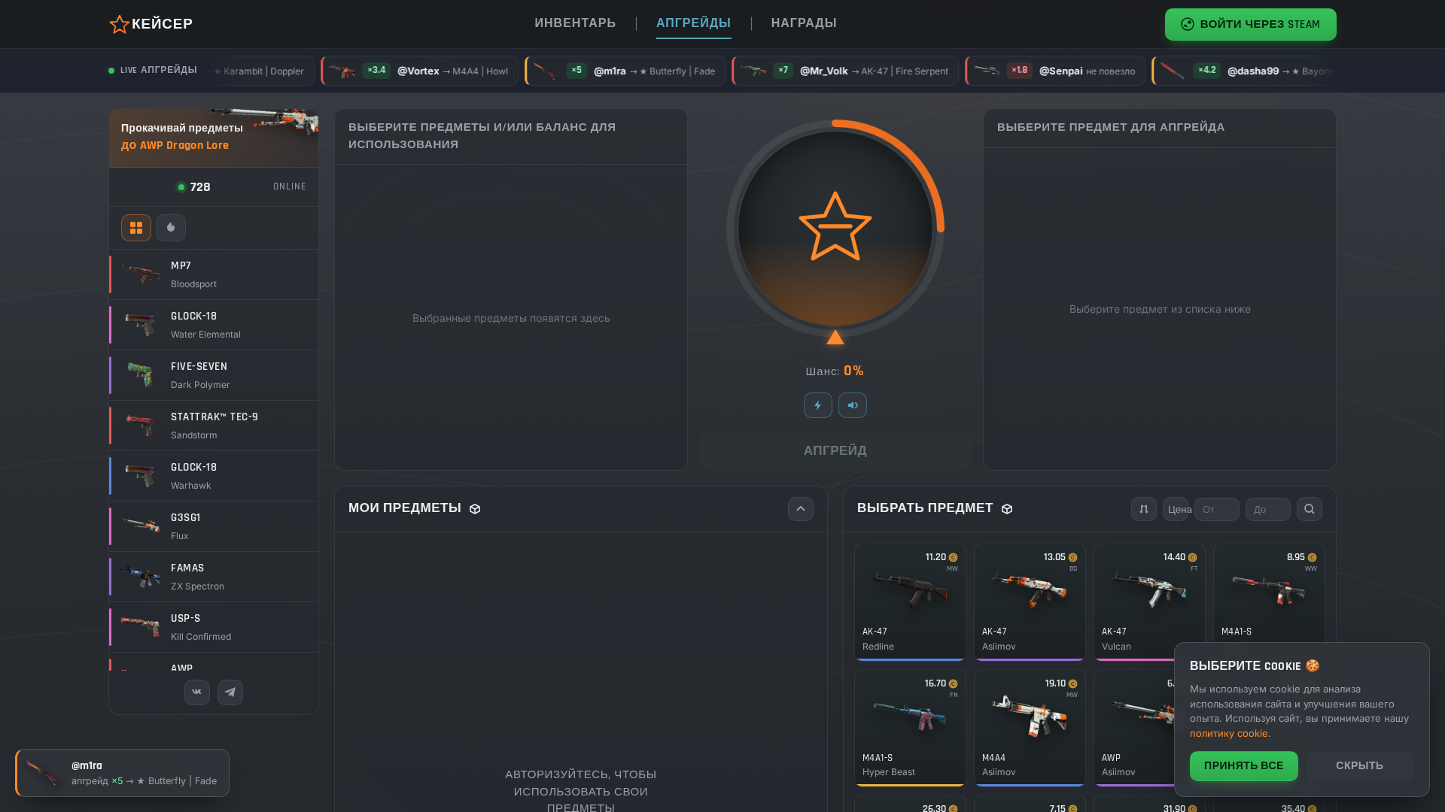The width and height of the screenshot is (1445, 812).
Task: Select the M4A1-S Hyper Beast card
Action: tap(910, 728)
